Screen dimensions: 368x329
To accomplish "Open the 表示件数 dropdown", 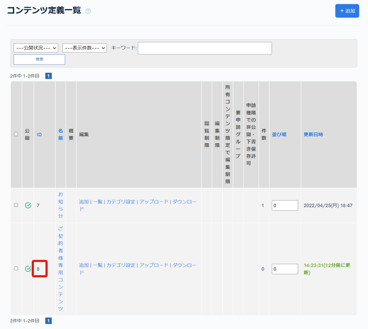I will (85, 48).
